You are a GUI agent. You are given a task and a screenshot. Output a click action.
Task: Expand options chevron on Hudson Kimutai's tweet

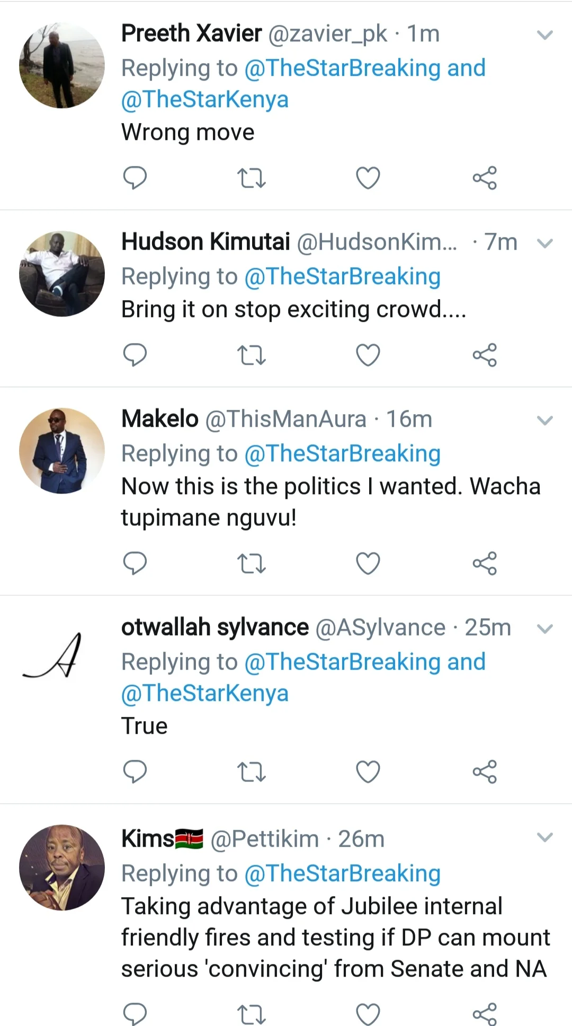click(545, 243)
